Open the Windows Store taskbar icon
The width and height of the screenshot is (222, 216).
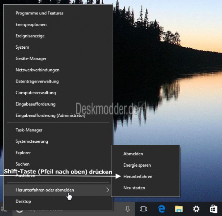pos(213,209)
